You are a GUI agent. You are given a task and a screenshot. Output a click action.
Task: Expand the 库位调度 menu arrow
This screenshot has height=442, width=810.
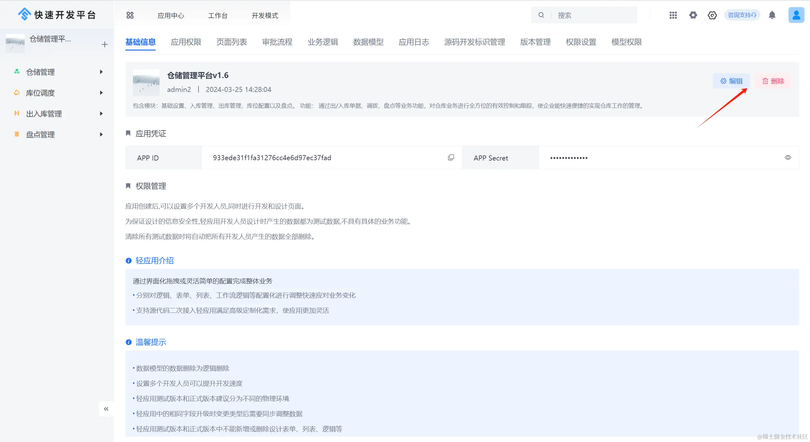[101, 93]
